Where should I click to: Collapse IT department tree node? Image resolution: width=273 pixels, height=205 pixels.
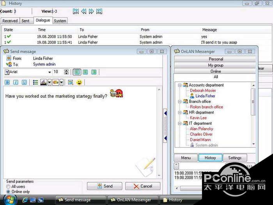click(179, 123)
